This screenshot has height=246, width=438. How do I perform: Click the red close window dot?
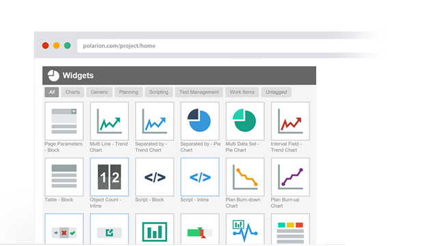pos(46,46)
